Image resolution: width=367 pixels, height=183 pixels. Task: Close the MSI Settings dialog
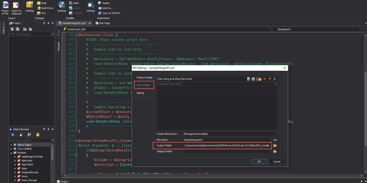[x=284, y=68]
